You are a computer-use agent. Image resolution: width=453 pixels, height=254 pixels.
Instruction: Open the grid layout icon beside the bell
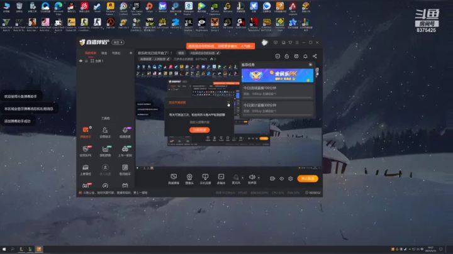(296, 57)
